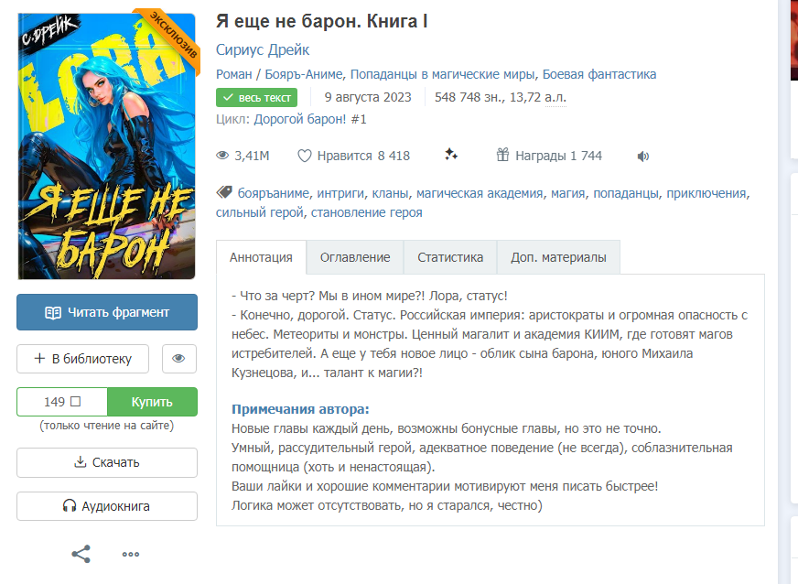Click the book cover thumbnail

pyautogui.click(x=107, y=146)
